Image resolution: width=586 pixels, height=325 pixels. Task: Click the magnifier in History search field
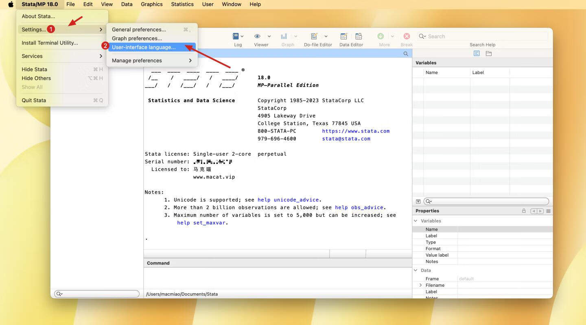coord(59,294)
